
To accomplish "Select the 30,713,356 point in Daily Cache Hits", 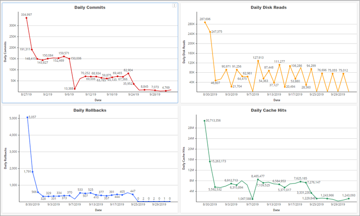I will click(x=204, y=121).
